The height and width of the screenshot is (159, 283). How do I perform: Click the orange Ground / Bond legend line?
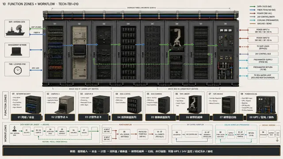(252, 23)
